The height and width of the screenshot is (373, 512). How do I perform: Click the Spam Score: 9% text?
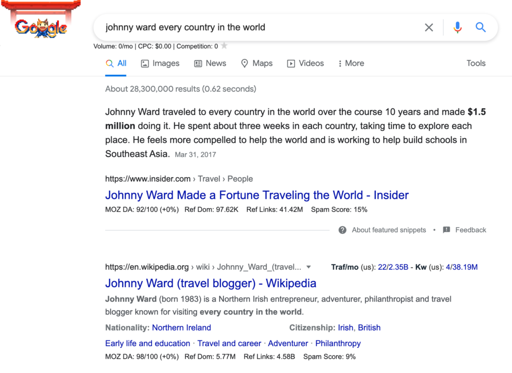329,357
